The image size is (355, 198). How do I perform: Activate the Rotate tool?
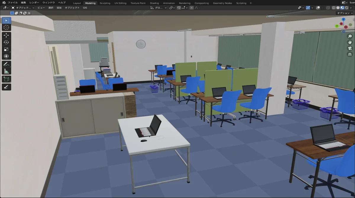coord(6,42)
